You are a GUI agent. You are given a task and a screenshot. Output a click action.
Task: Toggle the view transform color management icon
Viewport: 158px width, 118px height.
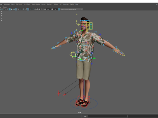coord(59,9)
